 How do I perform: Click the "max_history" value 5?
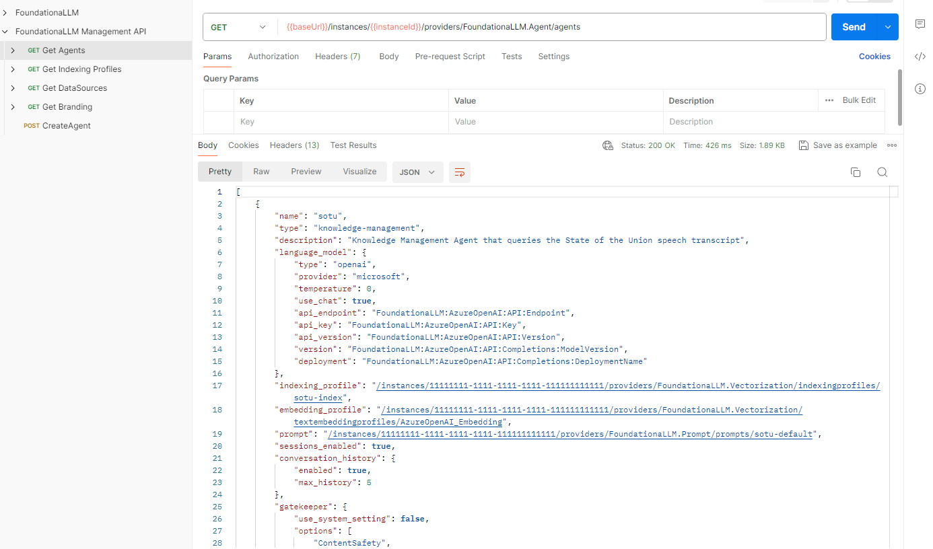[369, 482]
